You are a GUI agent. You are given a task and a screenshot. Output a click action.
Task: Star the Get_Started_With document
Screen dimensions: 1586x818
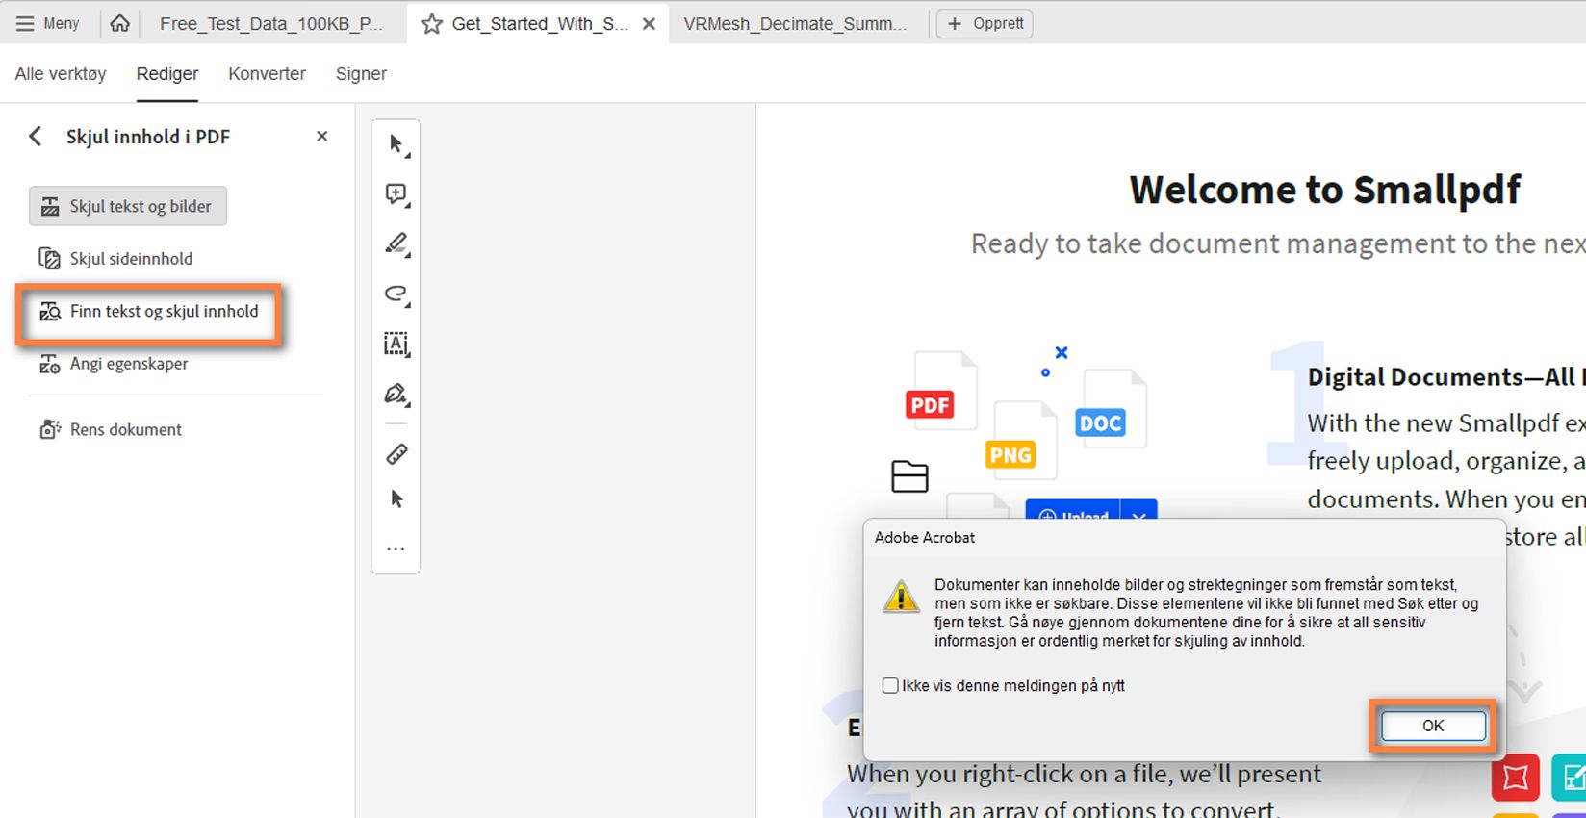(432, 24)
